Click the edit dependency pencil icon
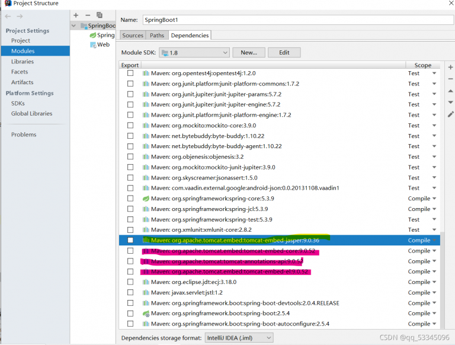The width and height of the screenshot is (455, 345). (x=450, y=114)
